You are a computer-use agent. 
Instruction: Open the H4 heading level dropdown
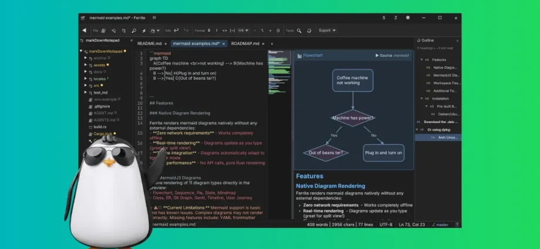pyautogui.click(x=243, y=30)
